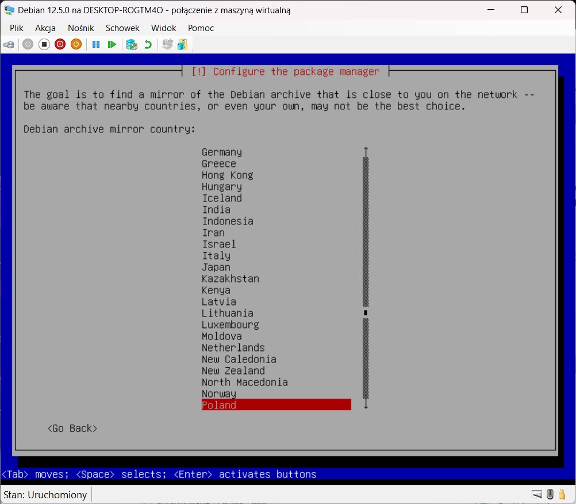Reset the VM with the green arrow icon
Viewport: 576px width, 504px height.
pos(112,44)
